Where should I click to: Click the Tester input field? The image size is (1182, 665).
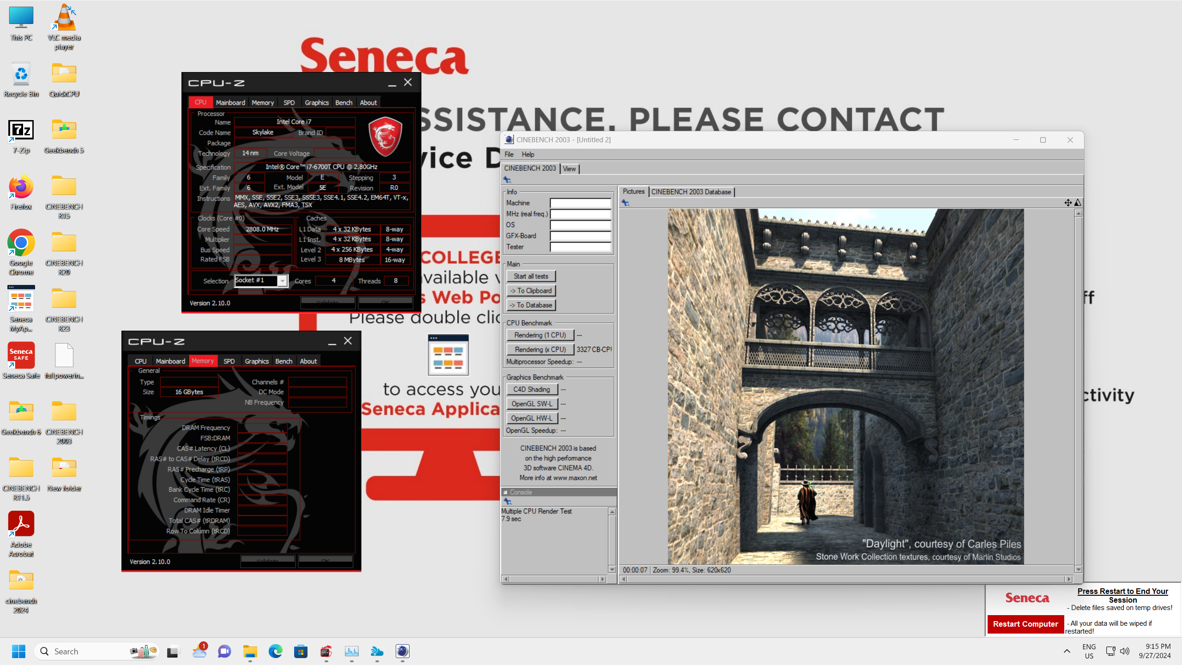[580, 247]
